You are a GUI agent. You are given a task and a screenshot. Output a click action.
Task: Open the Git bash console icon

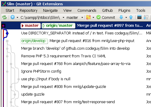[x=139, y=17]
